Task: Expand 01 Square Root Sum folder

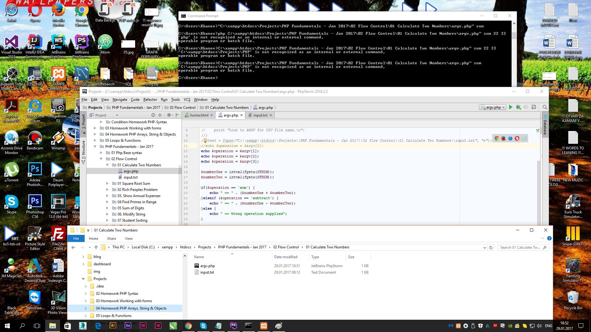Action: [x=107, y=184]
